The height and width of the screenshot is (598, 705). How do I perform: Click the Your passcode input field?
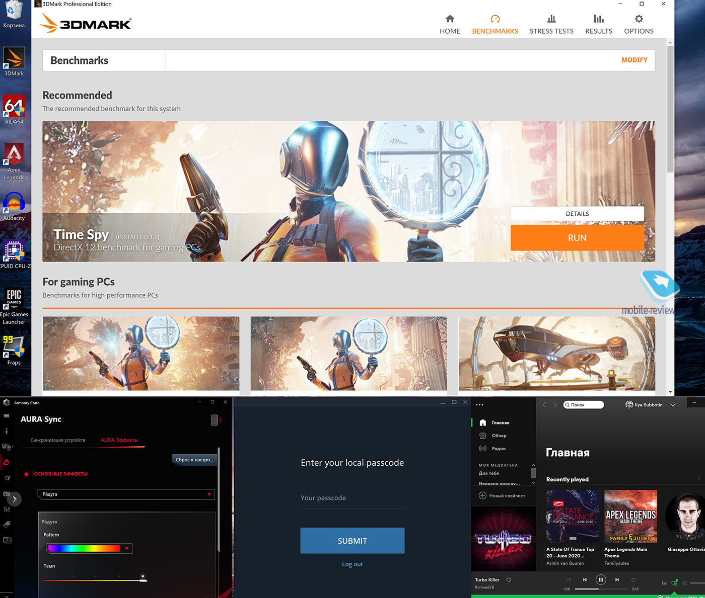click(x=352, y=498)
